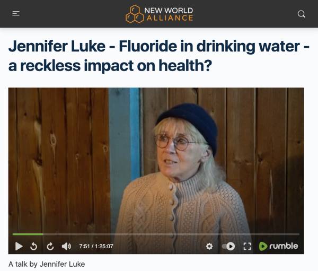This screenshot has height=271, width=318.
Task: Click the hexagon honeycomb emblem in the logo
Action: (x=135, y=14)
